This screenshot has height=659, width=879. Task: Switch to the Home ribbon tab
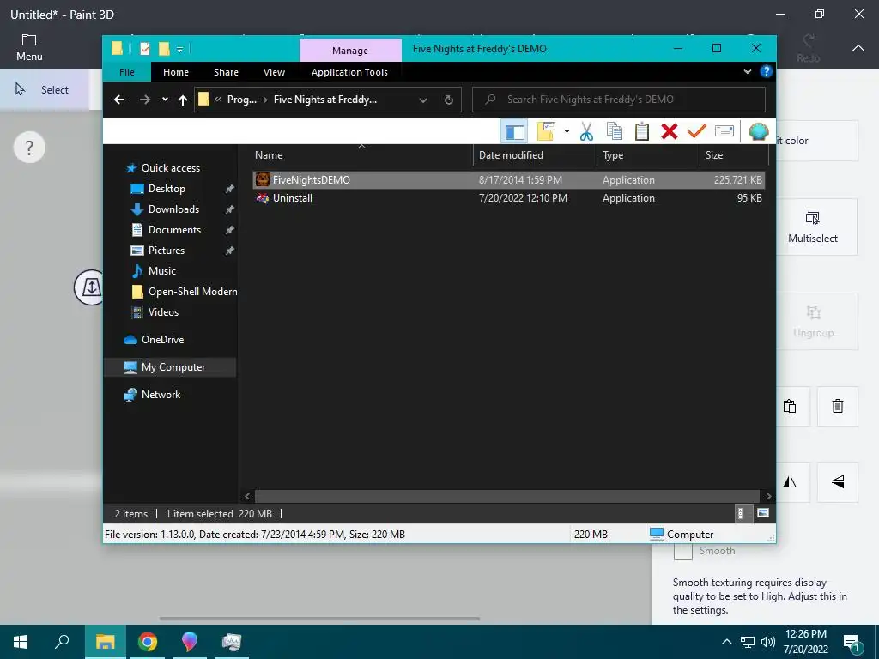click(175, 72)
